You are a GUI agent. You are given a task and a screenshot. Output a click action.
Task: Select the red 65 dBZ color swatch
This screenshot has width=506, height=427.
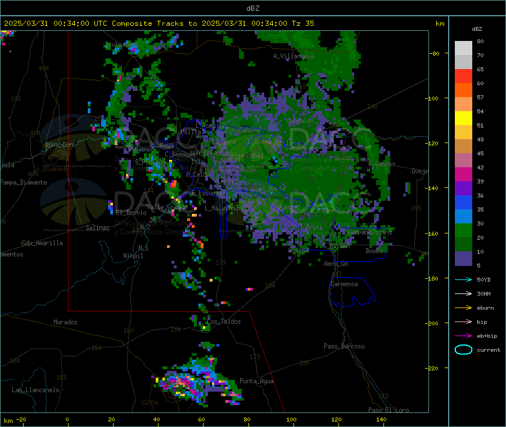click(463, 76)
